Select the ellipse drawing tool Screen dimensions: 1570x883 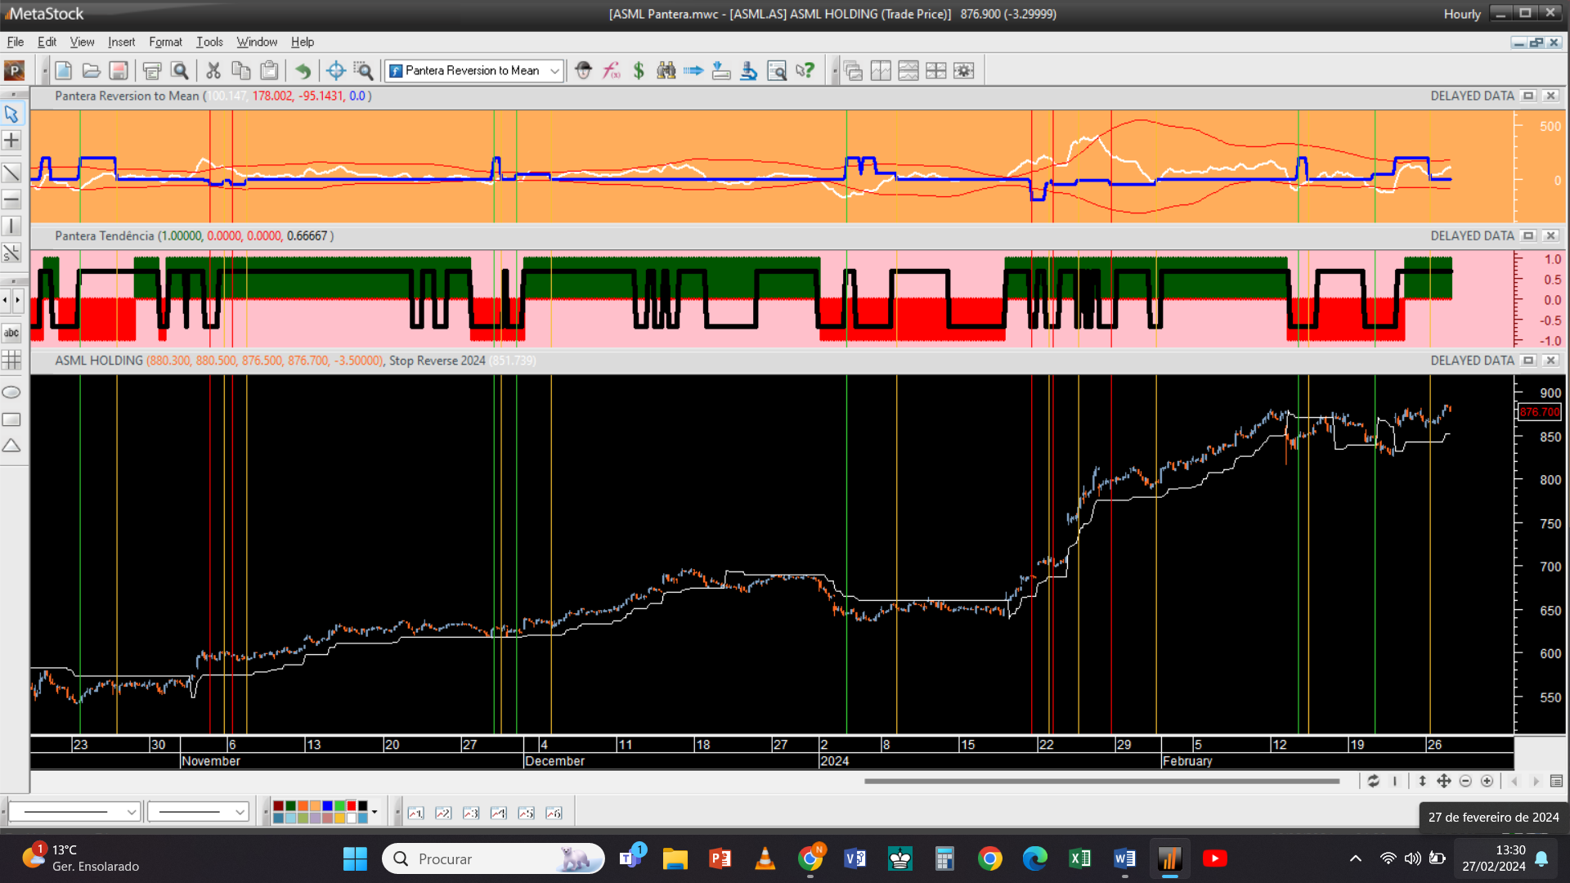11,392
